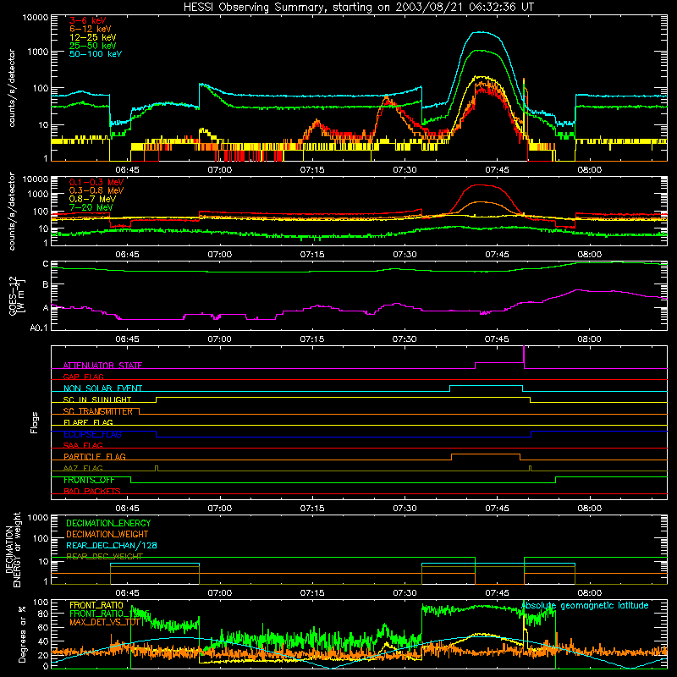
Task: Click the magenta attenuator spike in the Flags panel
Action: point(524,355)
